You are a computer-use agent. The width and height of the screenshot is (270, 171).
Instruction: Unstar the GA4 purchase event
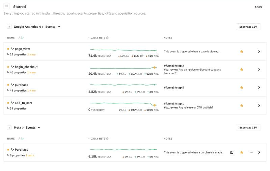point(242,88)
